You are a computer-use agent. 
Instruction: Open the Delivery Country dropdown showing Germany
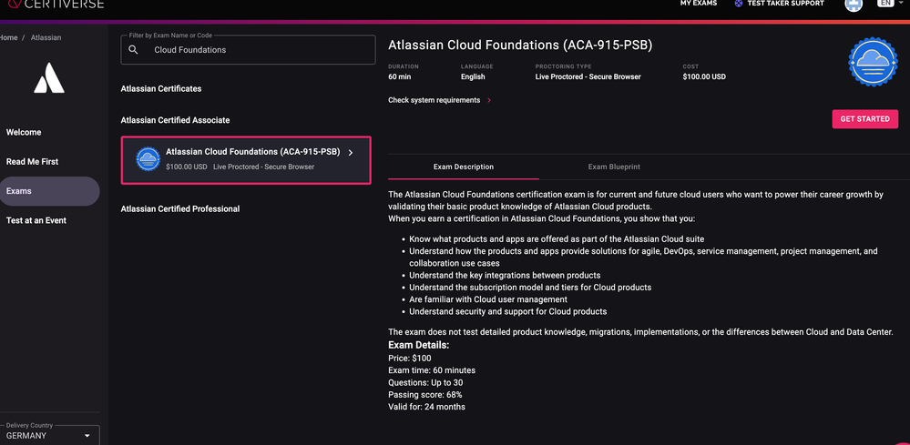coord(49,435)
